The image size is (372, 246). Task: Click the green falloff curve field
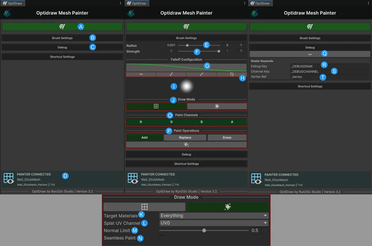186,67
